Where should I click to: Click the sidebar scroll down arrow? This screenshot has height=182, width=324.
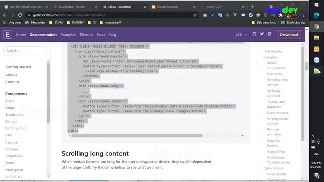[x=48, y=176]
